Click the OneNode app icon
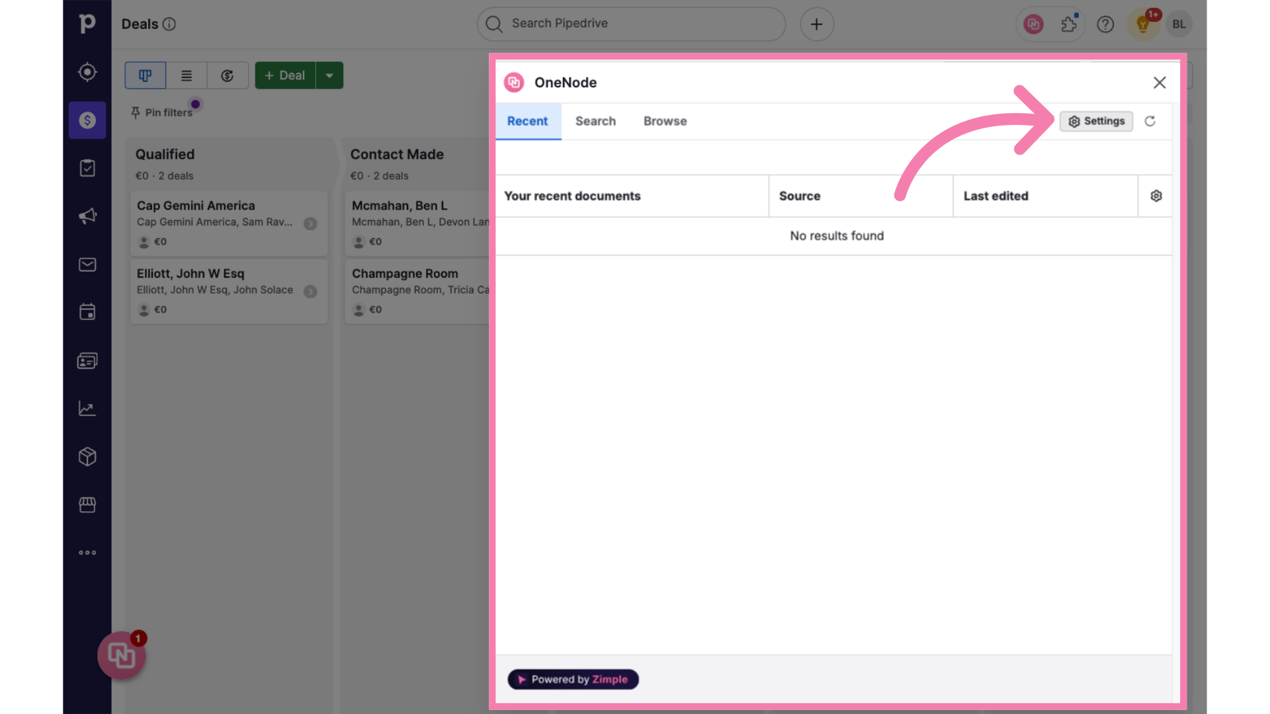The height and width of the screenshot is (714, 1270). pos(514,82)
